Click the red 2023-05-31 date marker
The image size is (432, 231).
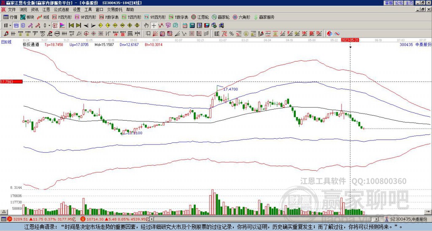click(x=350, y=40)
